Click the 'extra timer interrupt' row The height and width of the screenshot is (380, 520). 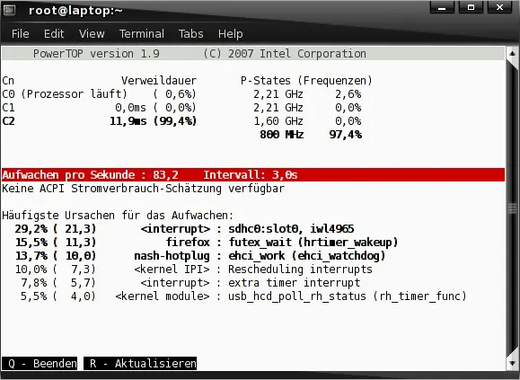click(190, 283)
